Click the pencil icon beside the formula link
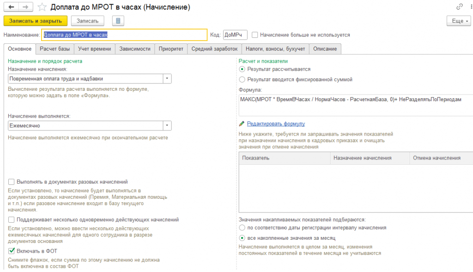Image resolution: width=473 pixels, height=272 pixels. tap(242, 124)
